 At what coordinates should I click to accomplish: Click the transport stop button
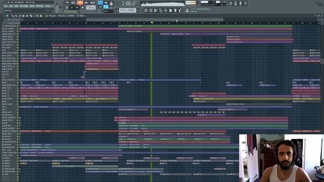[77, 8]
